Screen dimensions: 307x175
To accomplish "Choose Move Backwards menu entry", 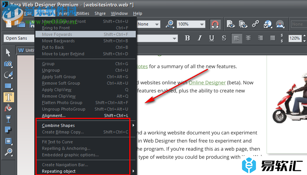I will tap(85, 41).
